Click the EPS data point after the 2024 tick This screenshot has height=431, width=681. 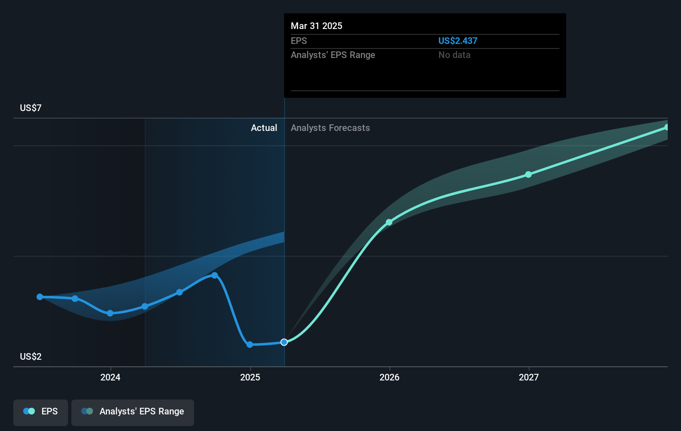click(145, 307)
